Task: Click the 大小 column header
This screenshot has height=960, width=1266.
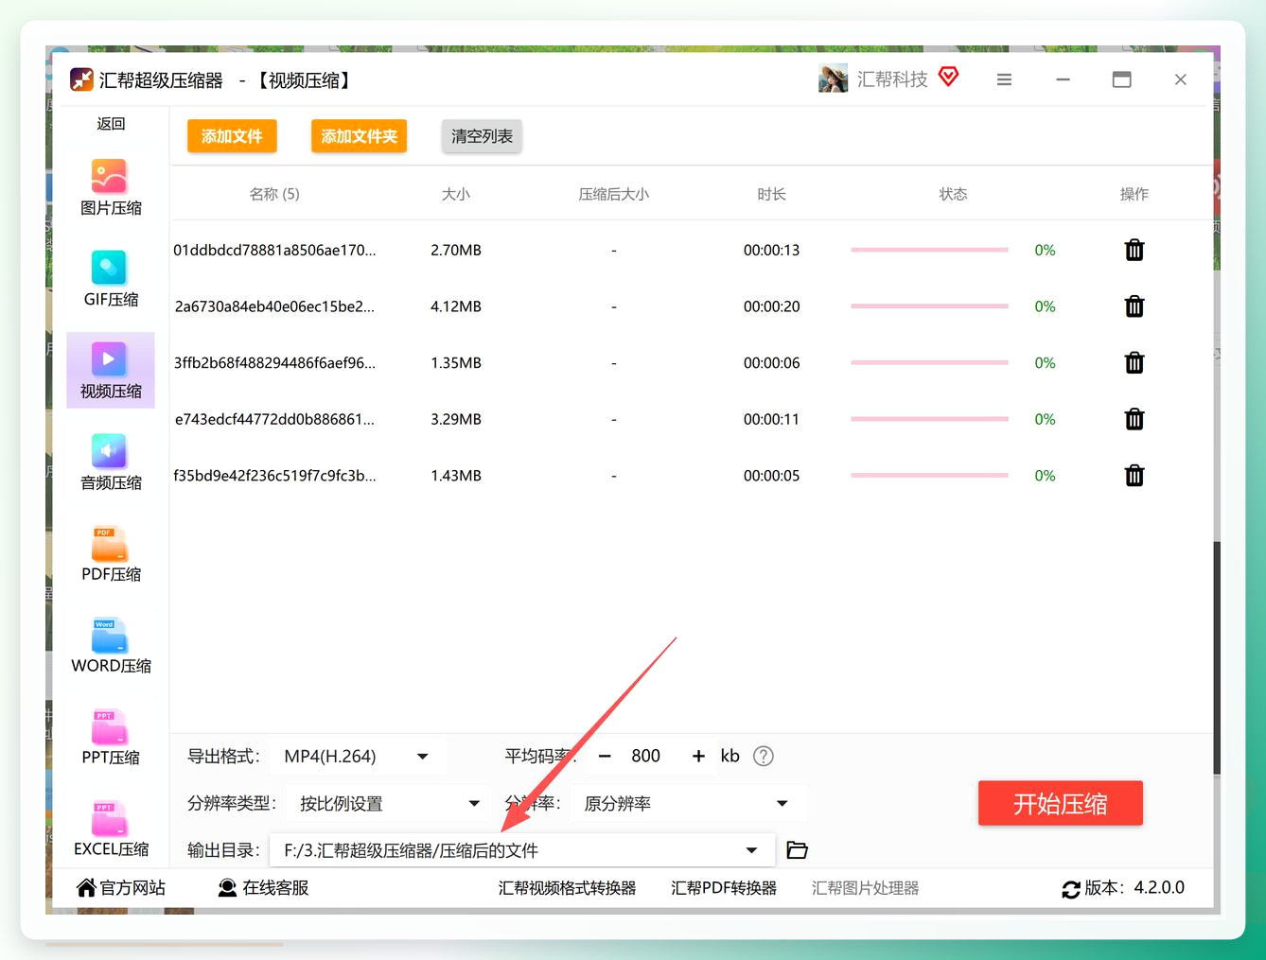Action: click(x=456, y=194)
